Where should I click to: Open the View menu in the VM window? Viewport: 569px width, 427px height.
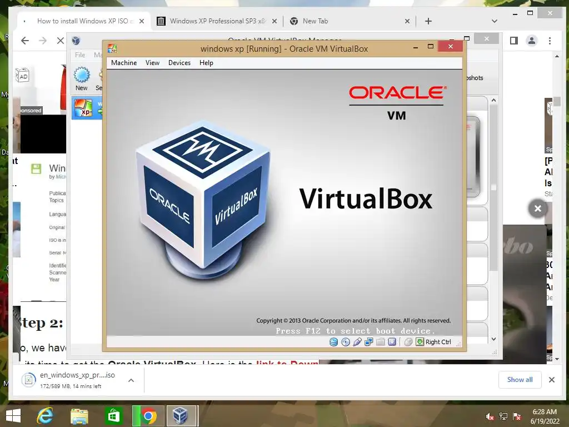152,63
